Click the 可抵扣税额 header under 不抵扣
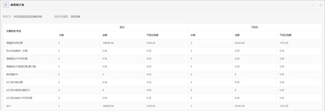 click(285, 35)
